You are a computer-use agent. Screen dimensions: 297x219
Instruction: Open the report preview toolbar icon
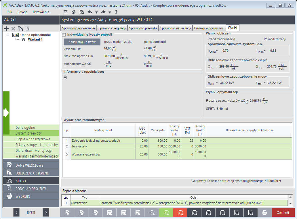[82, 12]
